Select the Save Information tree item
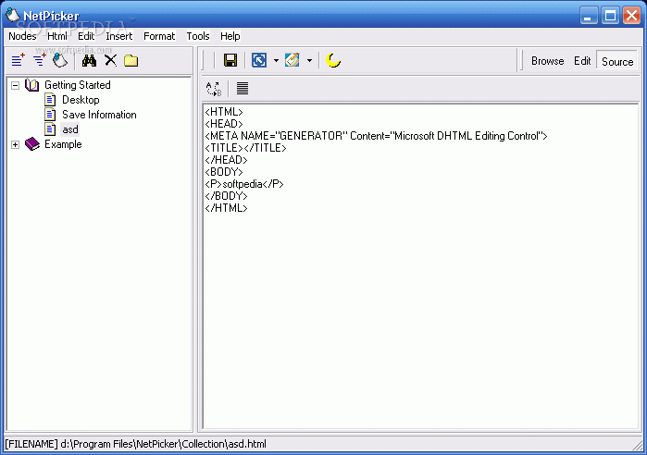The image size is (647, 455). coord(99,115)
